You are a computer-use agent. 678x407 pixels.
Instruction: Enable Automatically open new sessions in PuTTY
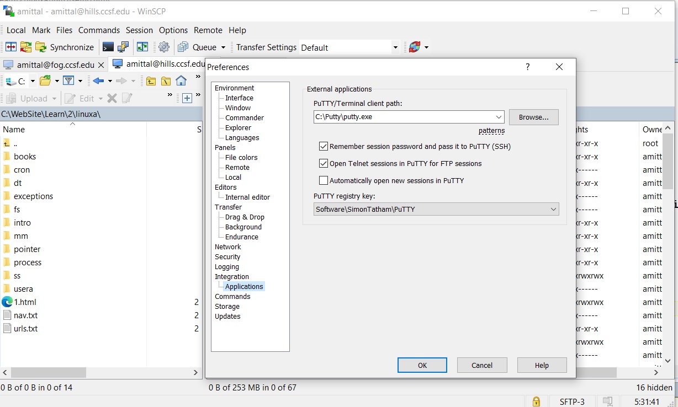tap(324, 181)
